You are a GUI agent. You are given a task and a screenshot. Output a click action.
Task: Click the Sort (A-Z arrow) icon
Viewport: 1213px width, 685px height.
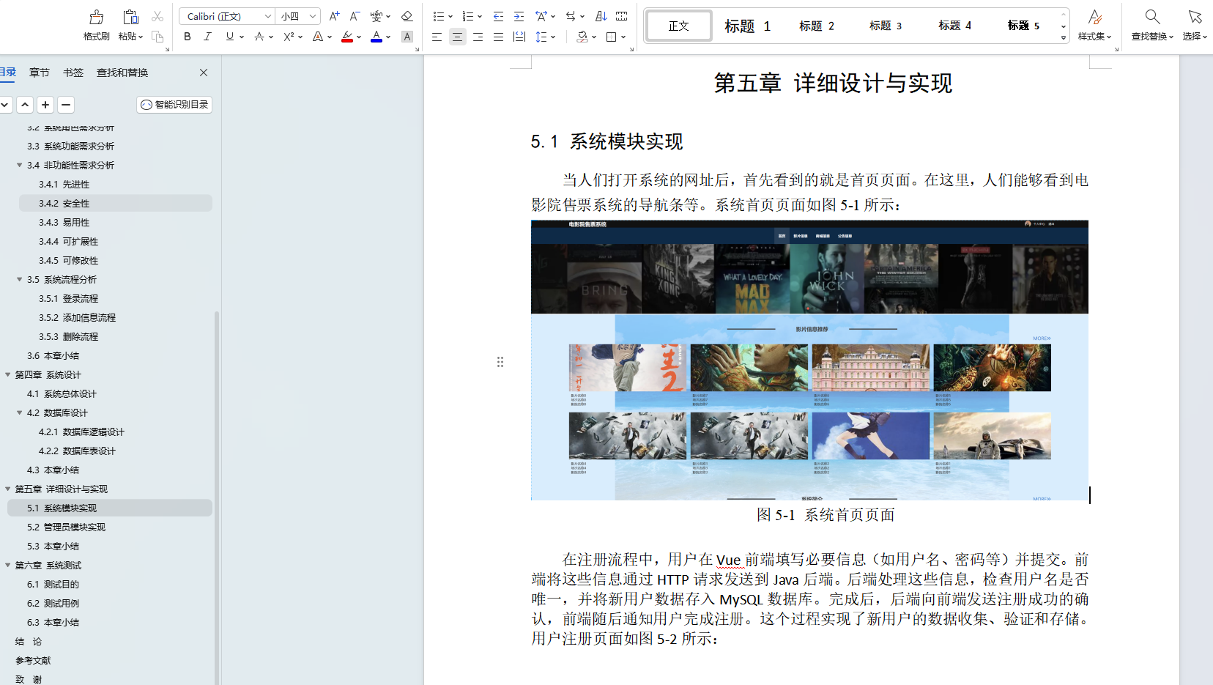(601, 16)
